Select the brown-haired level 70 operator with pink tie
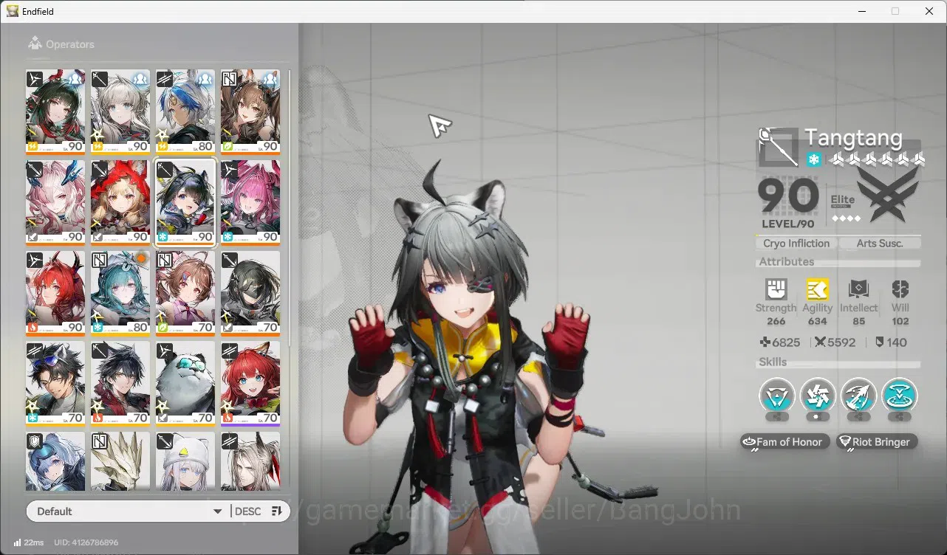 click(185, 293)
